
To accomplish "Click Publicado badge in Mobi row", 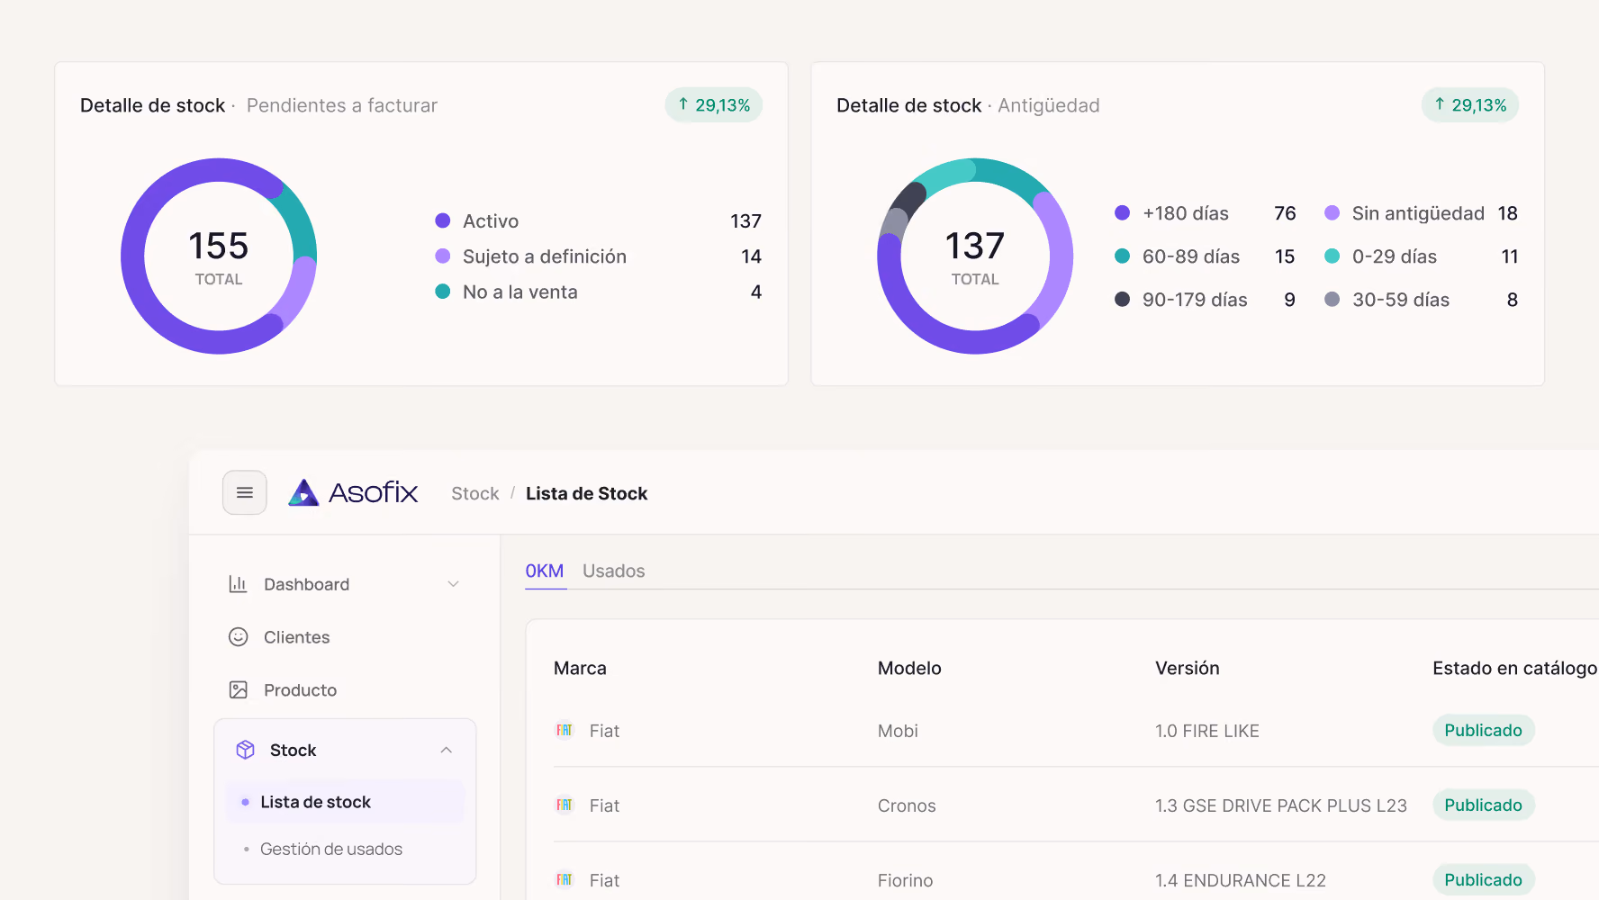I will [1483, 730].
